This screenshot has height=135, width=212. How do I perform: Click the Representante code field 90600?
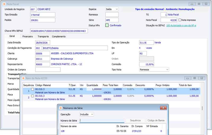click(43, 64)
